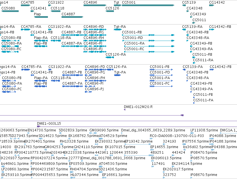The image size is (237, 179).
Task: Click the CG43349 gene label
Action: point(198,14)
